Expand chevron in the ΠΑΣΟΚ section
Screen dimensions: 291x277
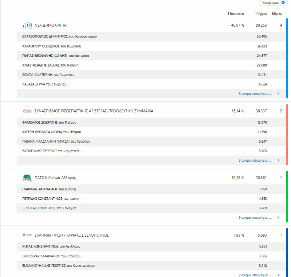(278, 217)
